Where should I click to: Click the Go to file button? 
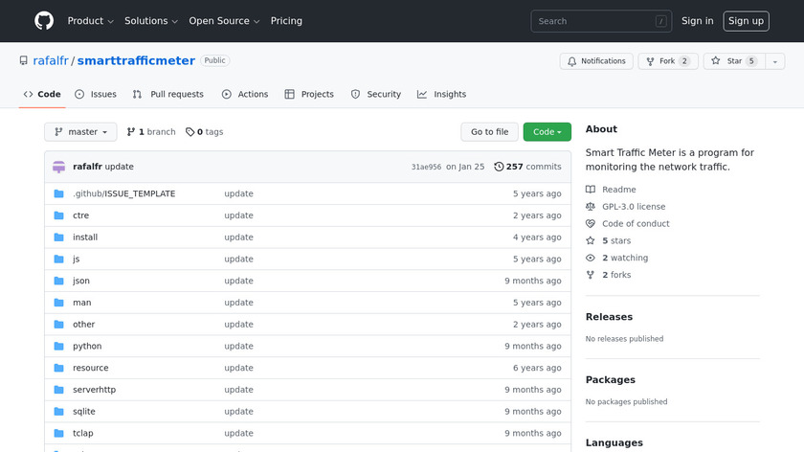[x=489, y=132]
